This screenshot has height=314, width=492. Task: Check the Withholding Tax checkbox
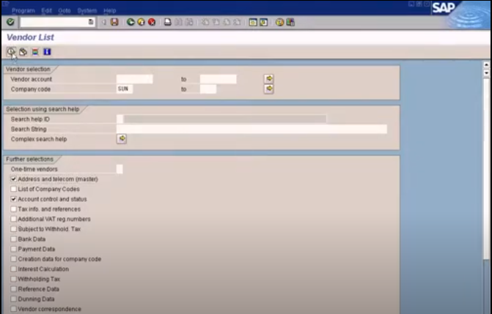coord(13,279)
